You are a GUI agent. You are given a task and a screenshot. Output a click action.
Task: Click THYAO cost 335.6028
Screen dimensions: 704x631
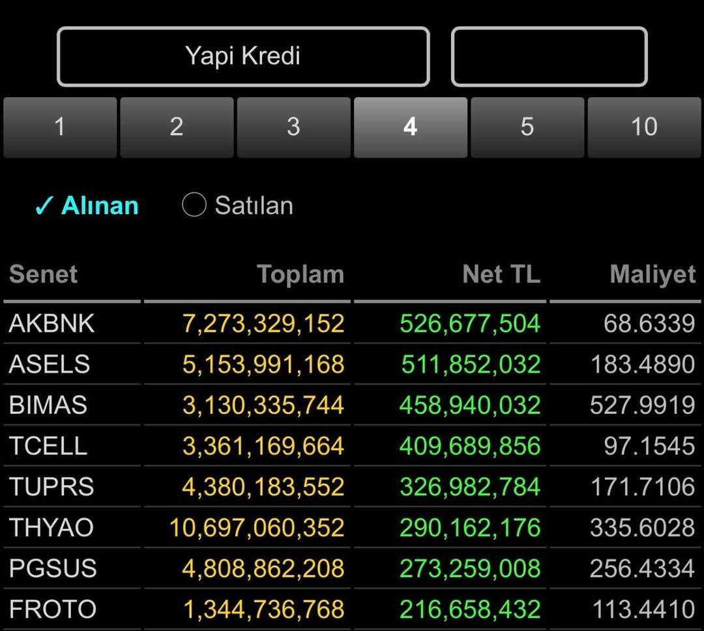[x=643, y=528]
